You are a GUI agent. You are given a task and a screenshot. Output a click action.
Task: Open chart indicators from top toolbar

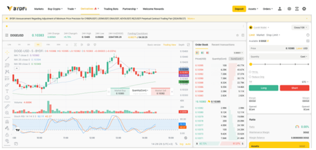click(75, 45)
